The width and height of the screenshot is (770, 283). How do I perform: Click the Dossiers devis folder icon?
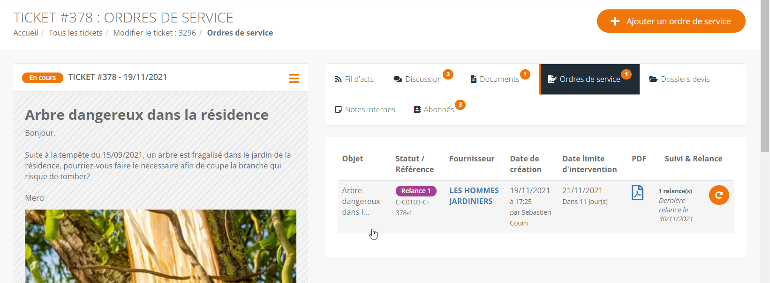(653, 79)
